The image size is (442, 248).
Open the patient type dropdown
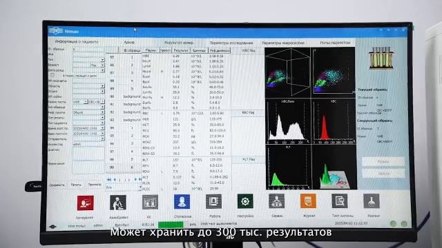click(x=103, y=123)
